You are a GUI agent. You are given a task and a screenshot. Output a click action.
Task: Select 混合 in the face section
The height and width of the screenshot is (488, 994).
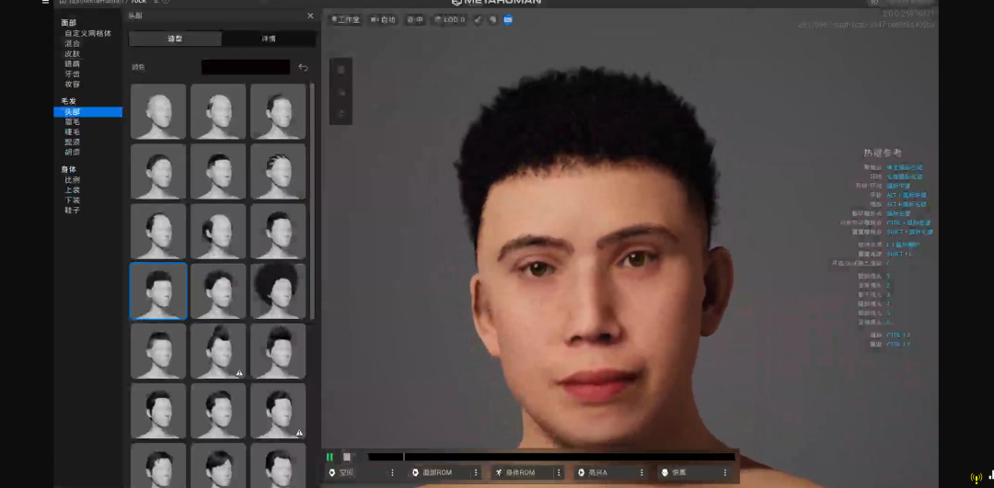tap(73, 43)
